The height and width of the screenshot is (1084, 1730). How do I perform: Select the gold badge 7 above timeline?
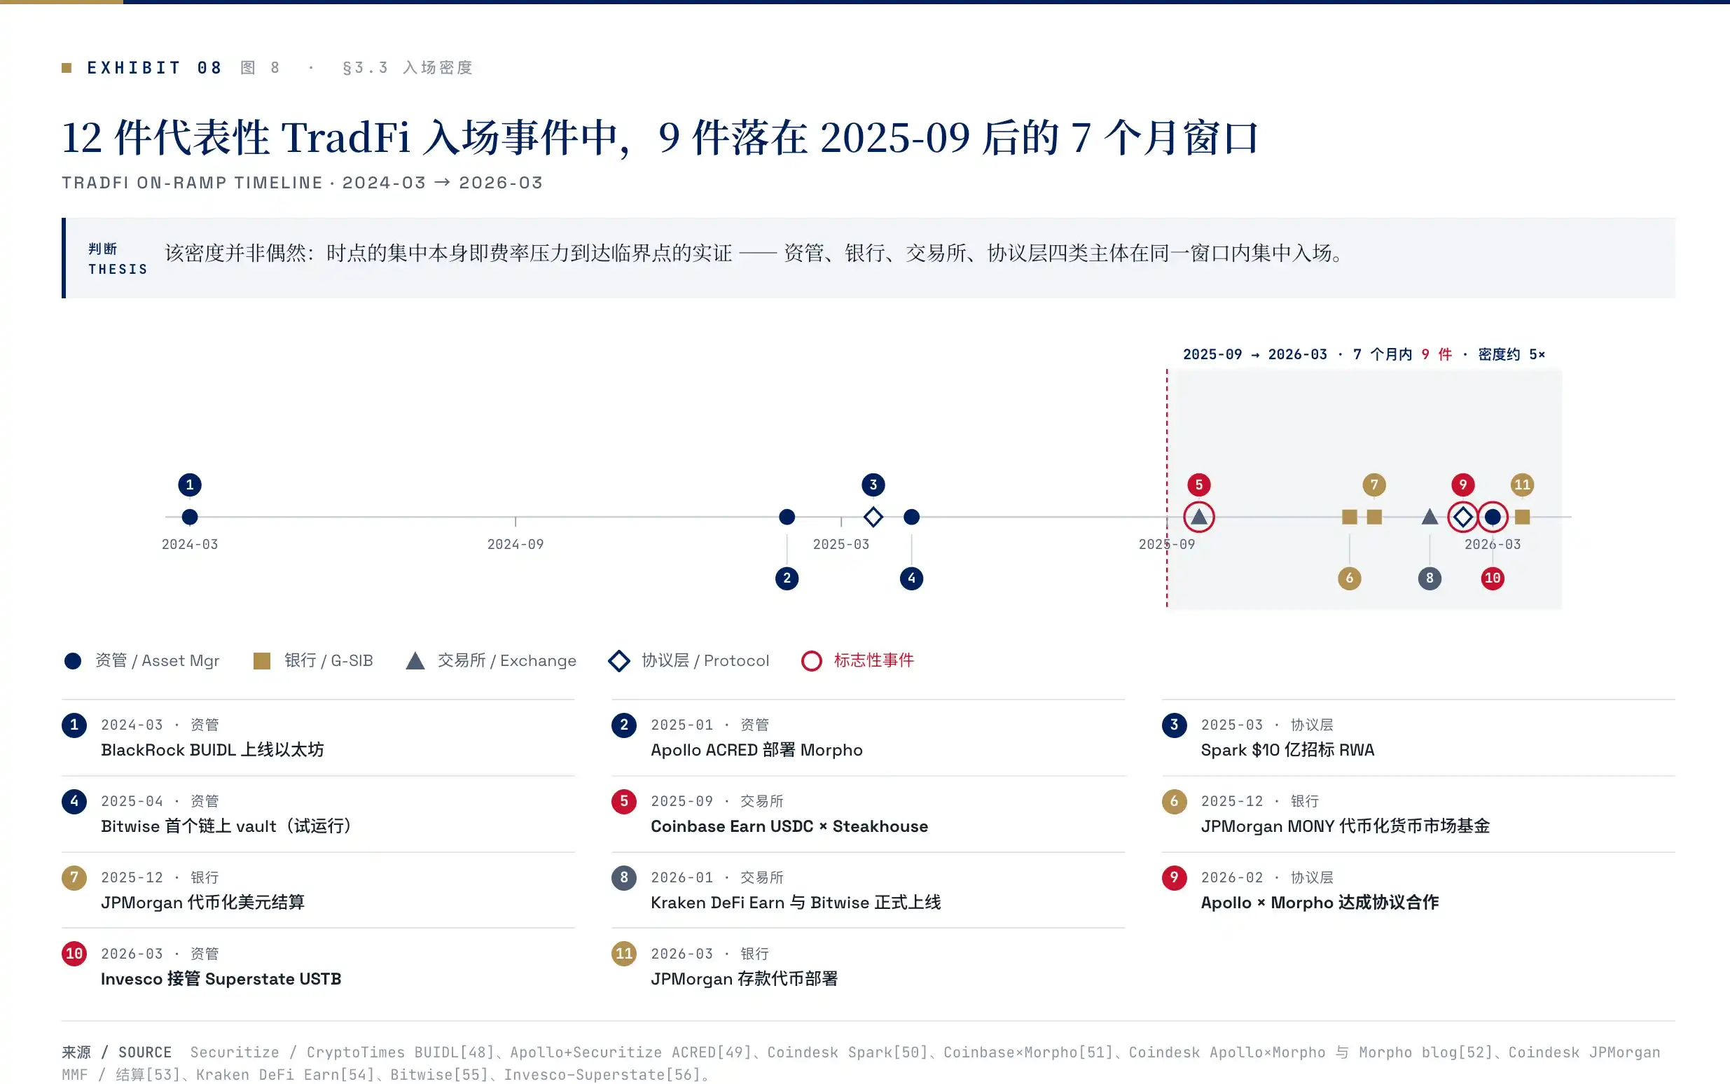(1373, 485)
